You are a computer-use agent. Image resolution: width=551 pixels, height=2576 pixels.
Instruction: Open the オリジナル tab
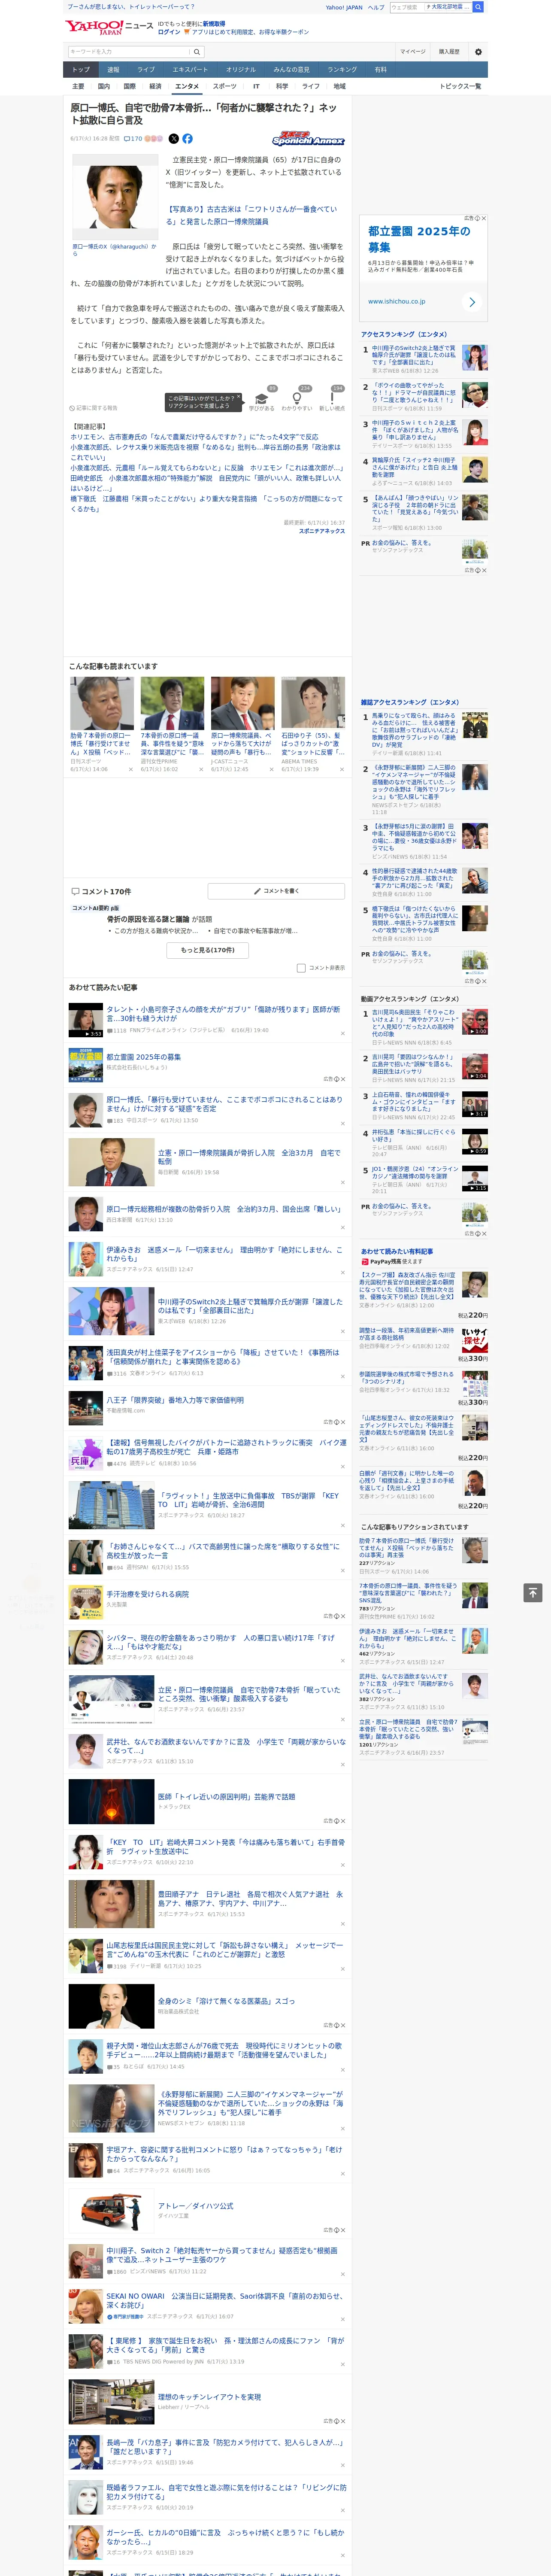pyautogui.click(x=241, y=70)
